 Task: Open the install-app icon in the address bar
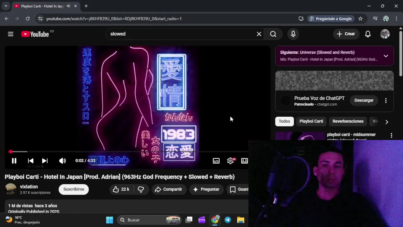301,19
